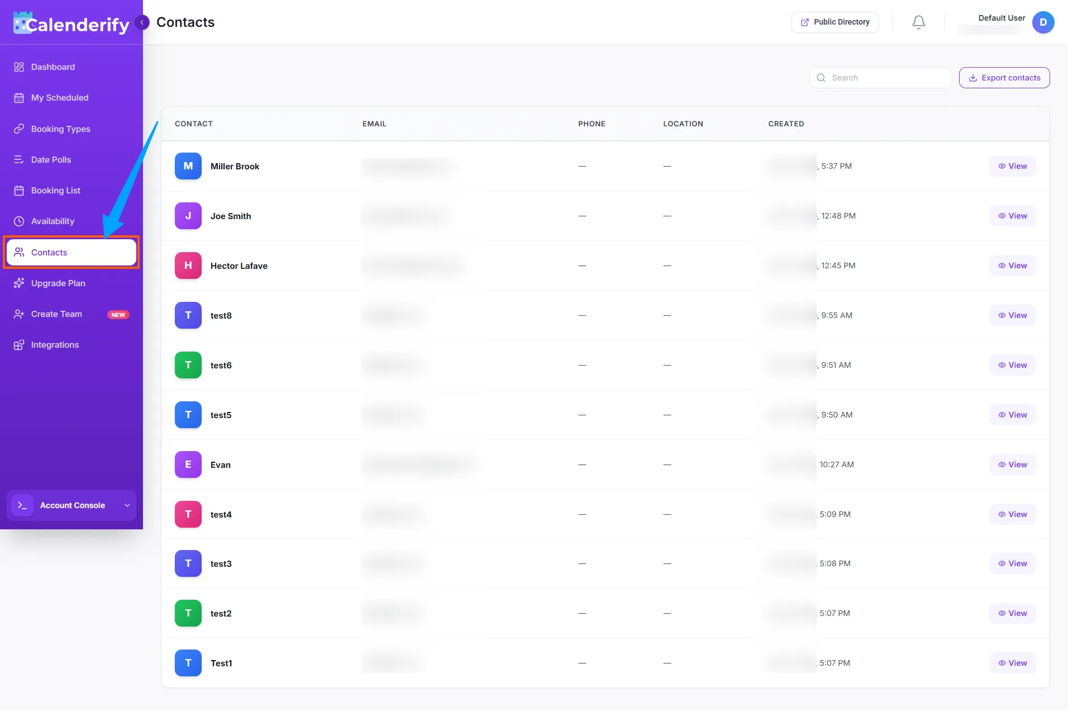The width and height of the screenshot is (1068, 711).
Task: Select the Dashboard grid icon
Action: tap(18, 67)
